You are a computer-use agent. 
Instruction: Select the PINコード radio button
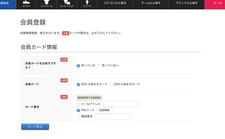78,110
